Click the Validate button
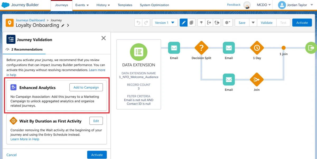The width and height of the screenshot is (317, 159). [x=267, y=23]
